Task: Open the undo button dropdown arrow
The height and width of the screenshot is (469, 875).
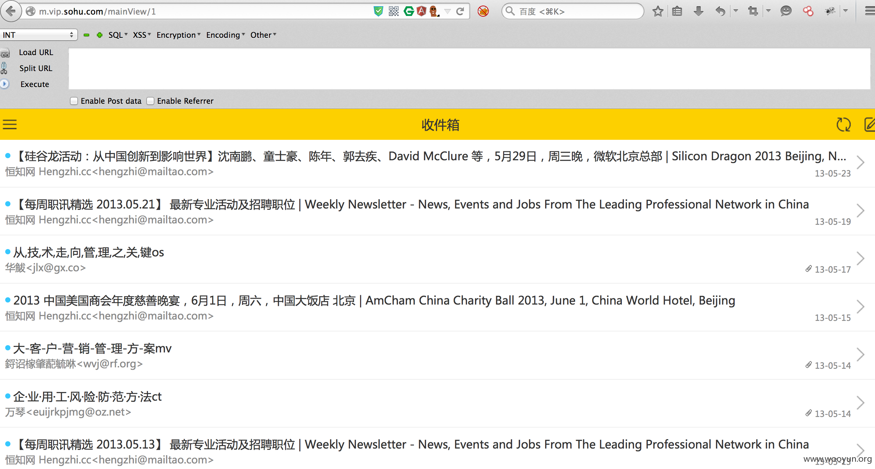Action: (735, 11)
